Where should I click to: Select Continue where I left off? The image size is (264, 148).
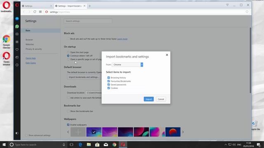pos(68,55)
